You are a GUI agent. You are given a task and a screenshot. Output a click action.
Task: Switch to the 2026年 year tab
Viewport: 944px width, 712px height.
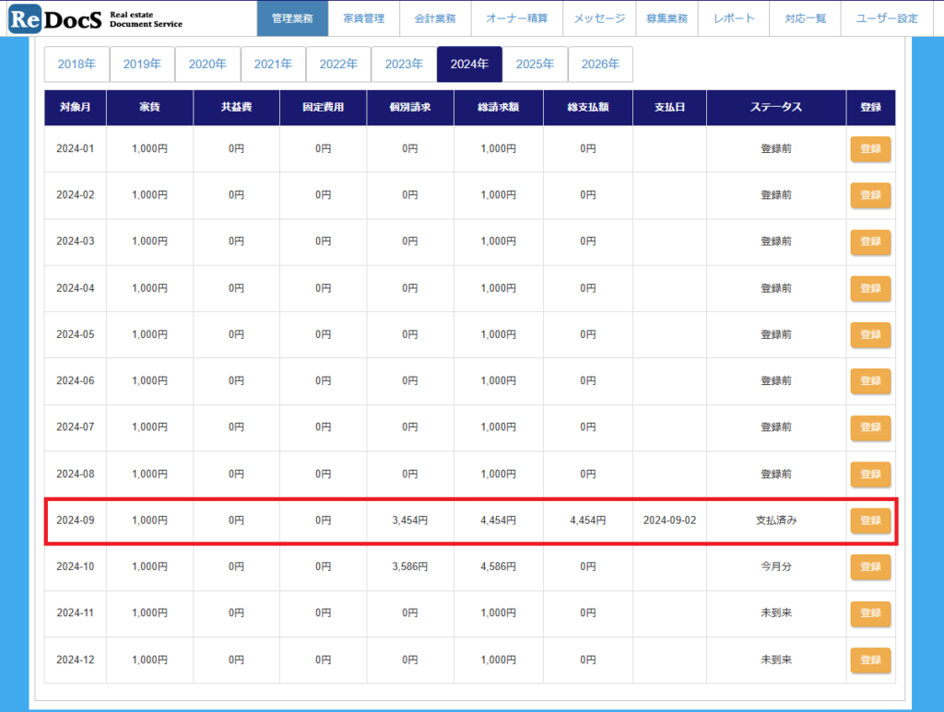point(600,64)
